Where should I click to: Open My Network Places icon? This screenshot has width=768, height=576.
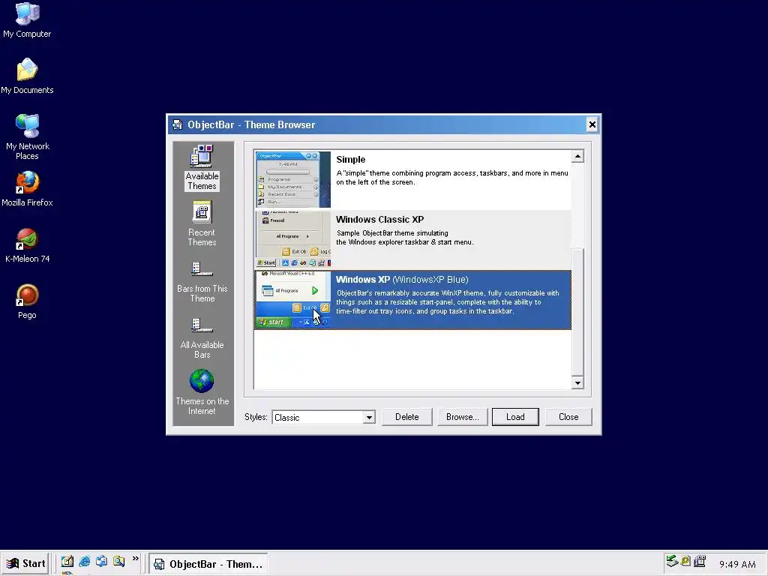(27, 136)
